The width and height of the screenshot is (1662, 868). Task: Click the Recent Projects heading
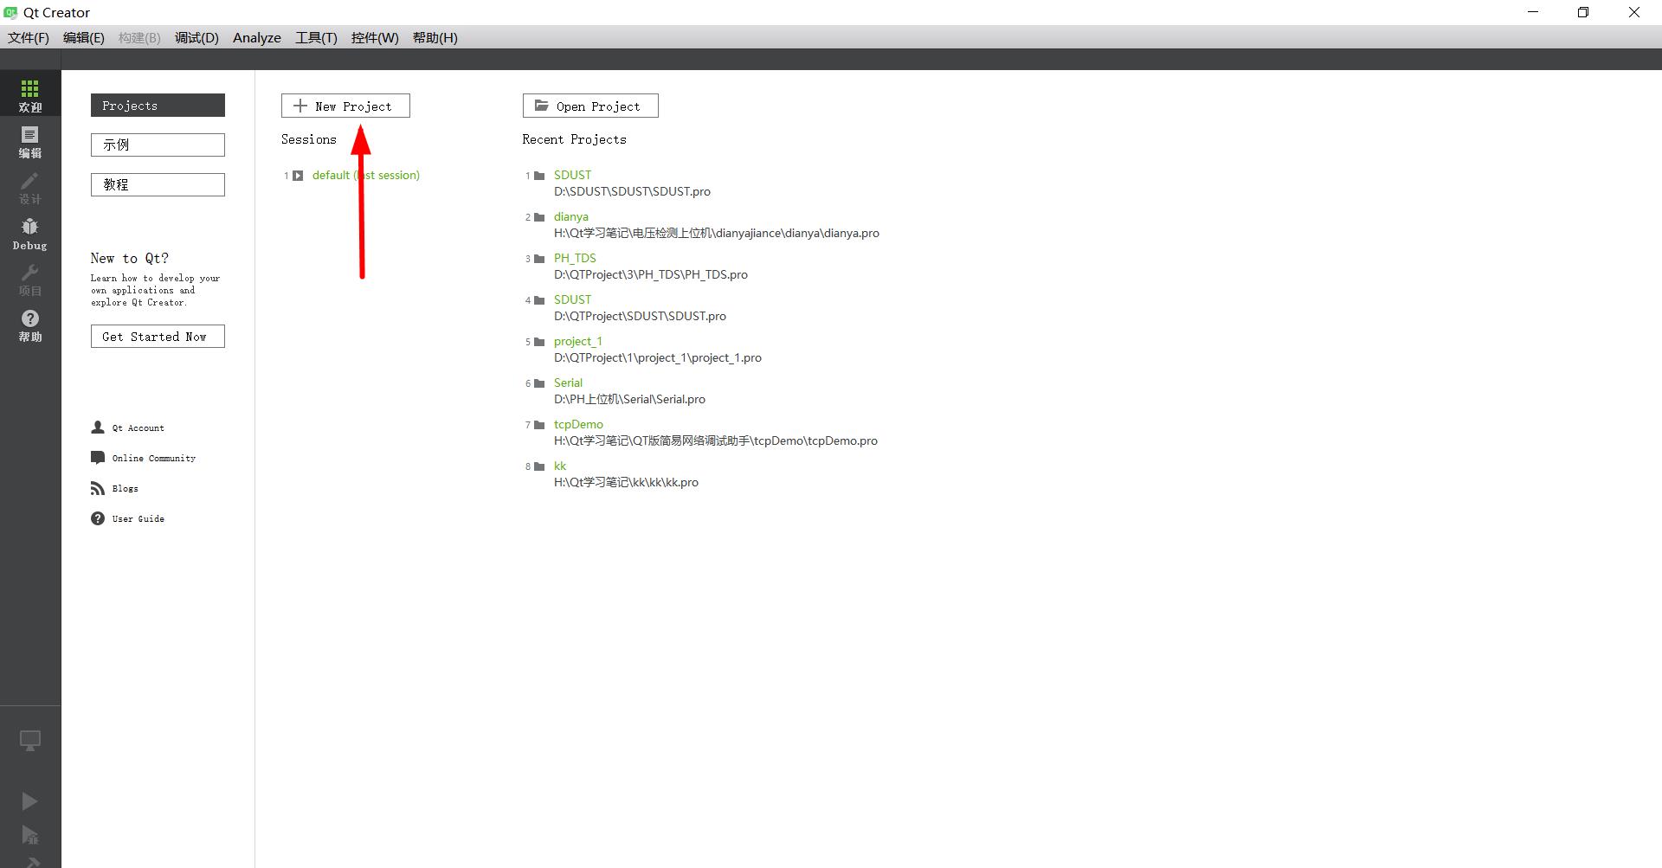(x=574, y=139)
